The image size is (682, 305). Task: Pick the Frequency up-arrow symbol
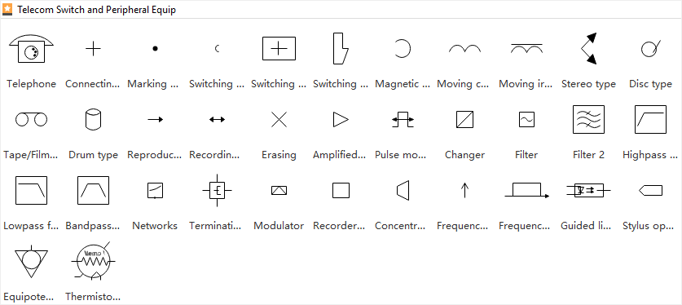pyautogui.click(x=464, y=190)
